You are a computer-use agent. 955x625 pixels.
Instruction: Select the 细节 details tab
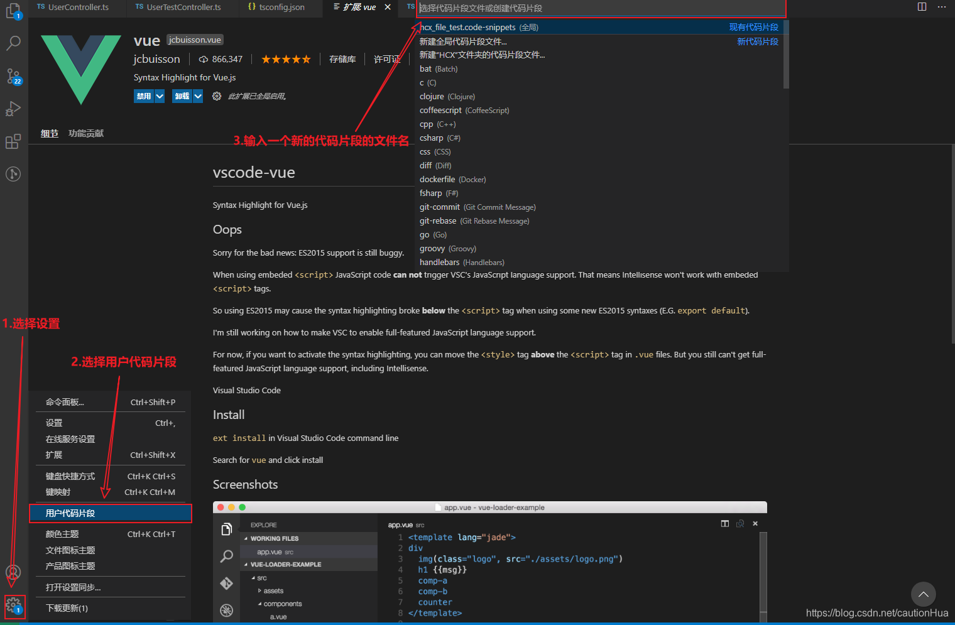coord(50,133)
